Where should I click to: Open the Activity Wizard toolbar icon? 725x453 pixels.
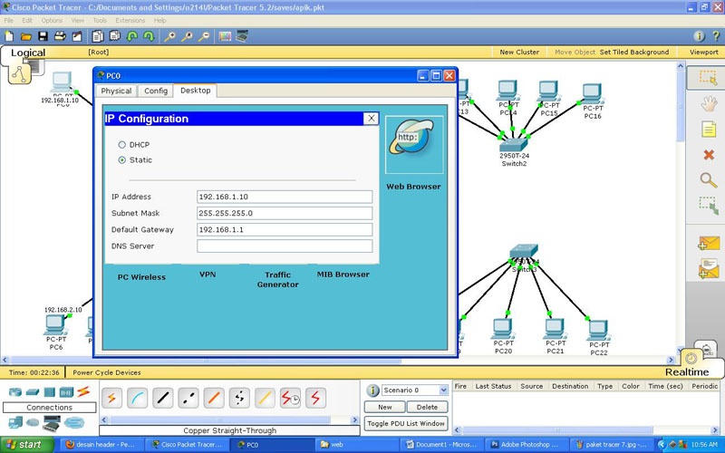77,36
